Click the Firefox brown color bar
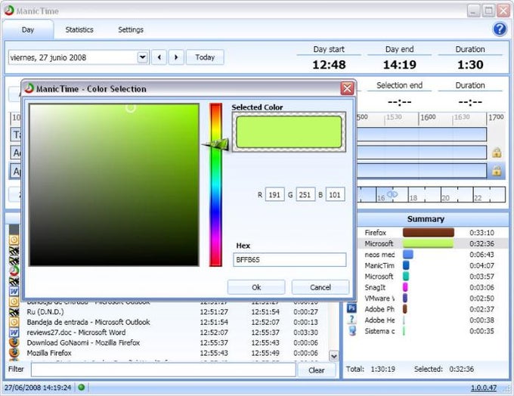 pyautogui.click(x=428, y=233)
